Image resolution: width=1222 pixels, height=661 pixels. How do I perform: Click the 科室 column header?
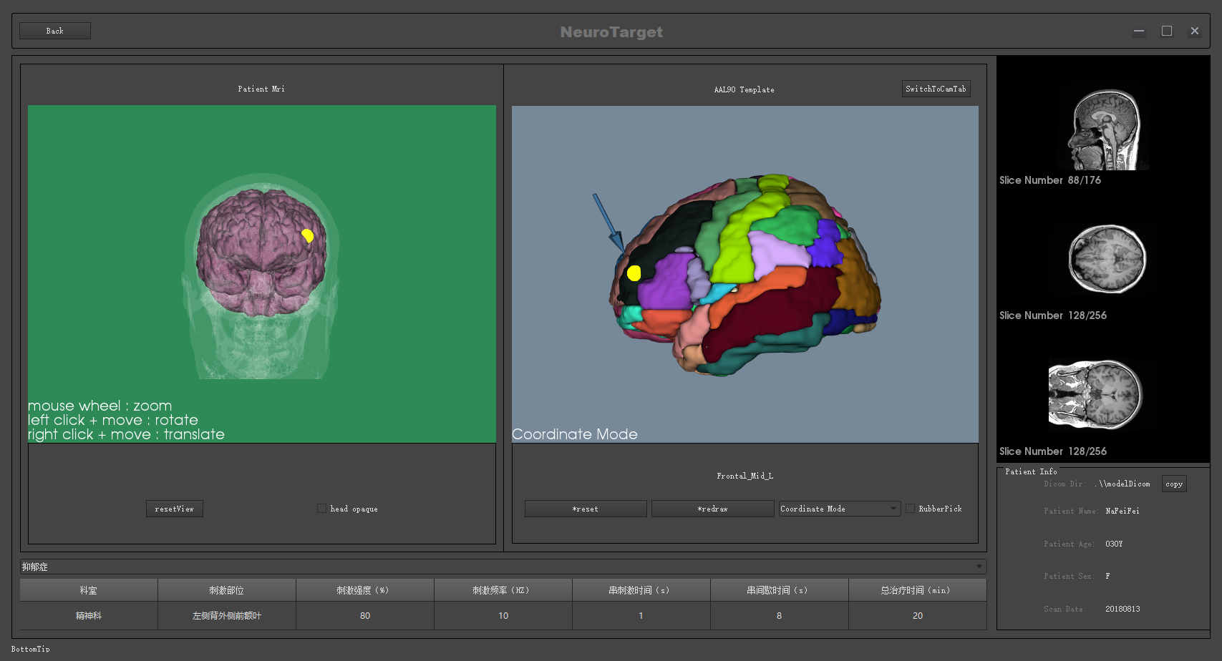click(89, 590)
